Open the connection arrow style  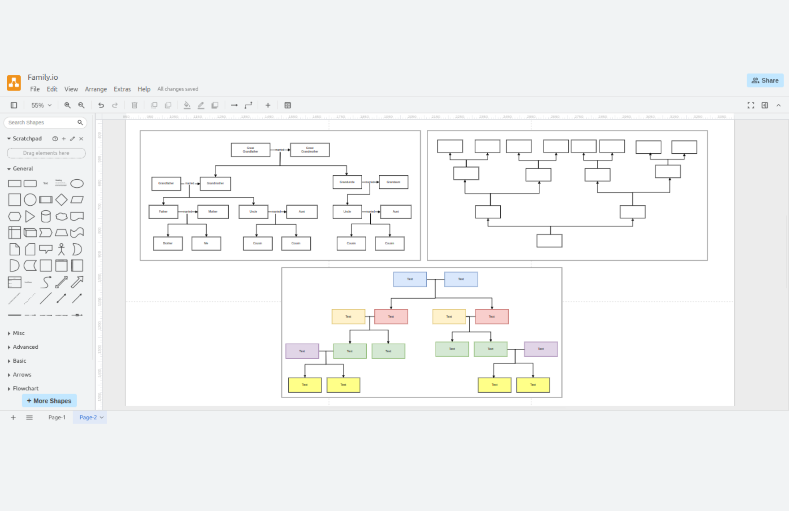click(x=234, y=105)
